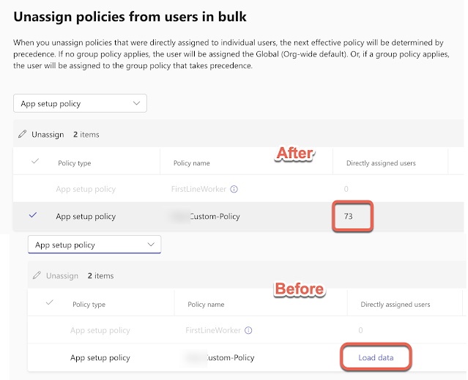Click the Load data link
The height and width of the screenshot is (380, 468).
coord(376,358)
